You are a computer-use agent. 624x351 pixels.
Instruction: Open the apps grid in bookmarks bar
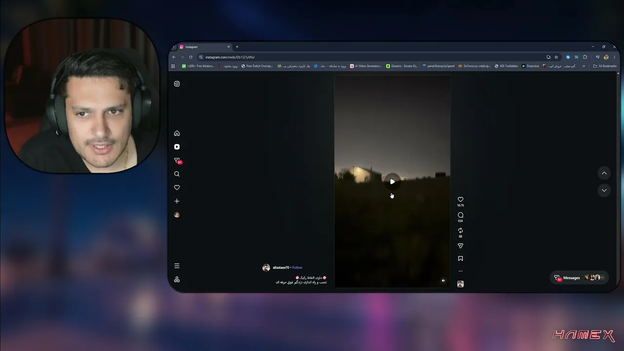(x=173, y=66)
